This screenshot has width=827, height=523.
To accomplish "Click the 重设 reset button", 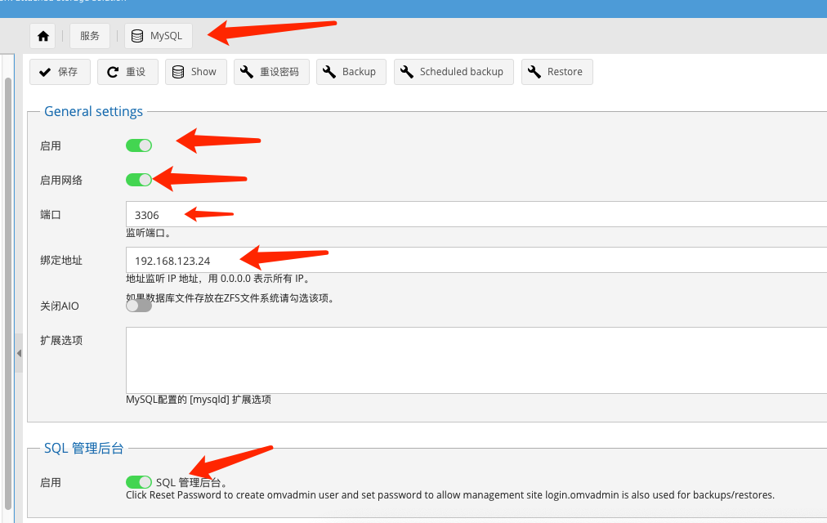I will [x=127, y=72].
